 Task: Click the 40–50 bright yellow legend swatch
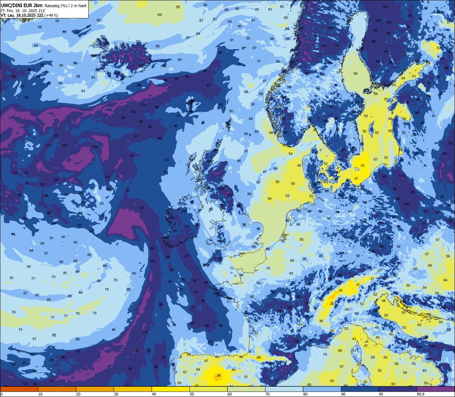click(x=171, y=389)
